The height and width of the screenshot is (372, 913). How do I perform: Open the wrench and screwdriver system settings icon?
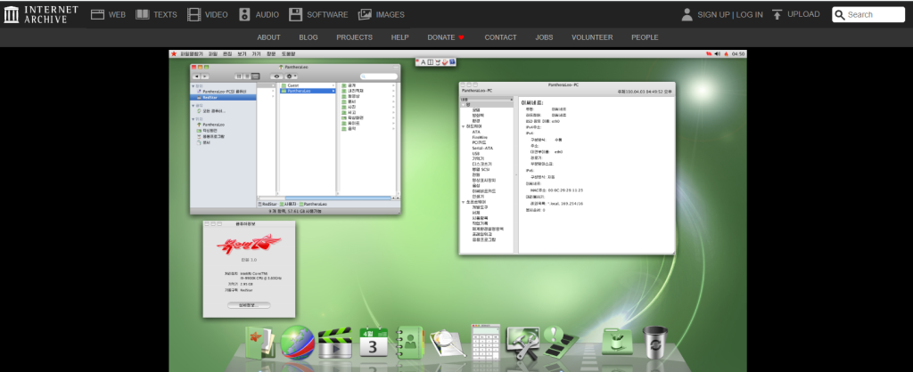[522, 343]
